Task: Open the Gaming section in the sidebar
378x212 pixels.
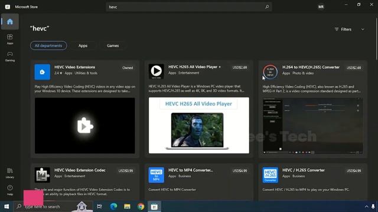Action: pos(10,57)
